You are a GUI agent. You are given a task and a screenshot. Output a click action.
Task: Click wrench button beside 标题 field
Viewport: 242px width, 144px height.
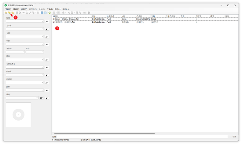(47, 22)
